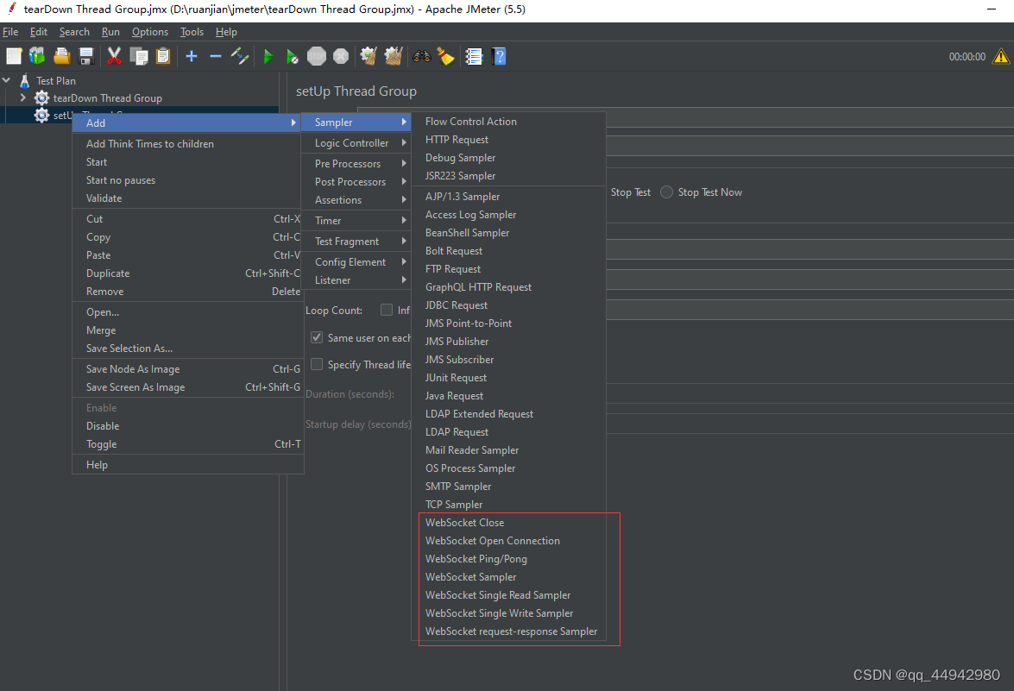Image resolution: width=1014 pixels, height=691 pixels.
Task: Uncheck Same user on each iteration
Action: (x=317, y=337)
